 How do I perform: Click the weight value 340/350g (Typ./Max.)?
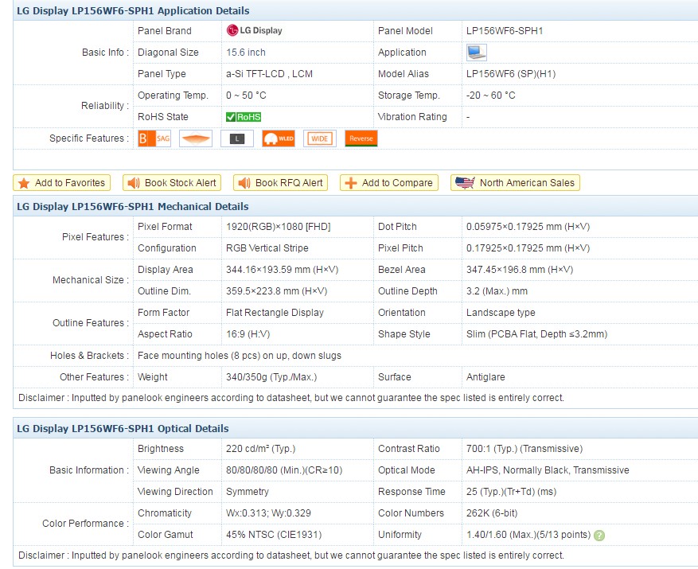(x=271, y=377)
